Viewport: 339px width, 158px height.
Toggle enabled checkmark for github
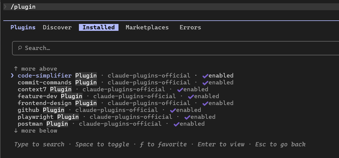(173, 110)
